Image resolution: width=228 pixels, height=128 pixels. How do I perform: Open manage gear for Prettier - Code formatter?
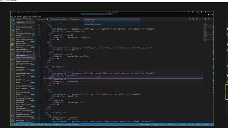click(33, 29)
